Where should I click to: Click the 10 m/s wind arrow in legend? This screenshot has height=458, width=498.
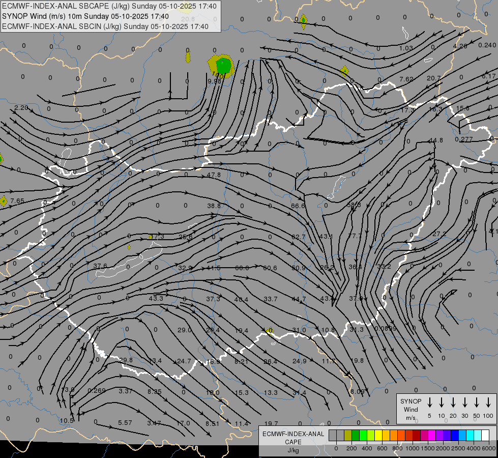click(441, 403)
